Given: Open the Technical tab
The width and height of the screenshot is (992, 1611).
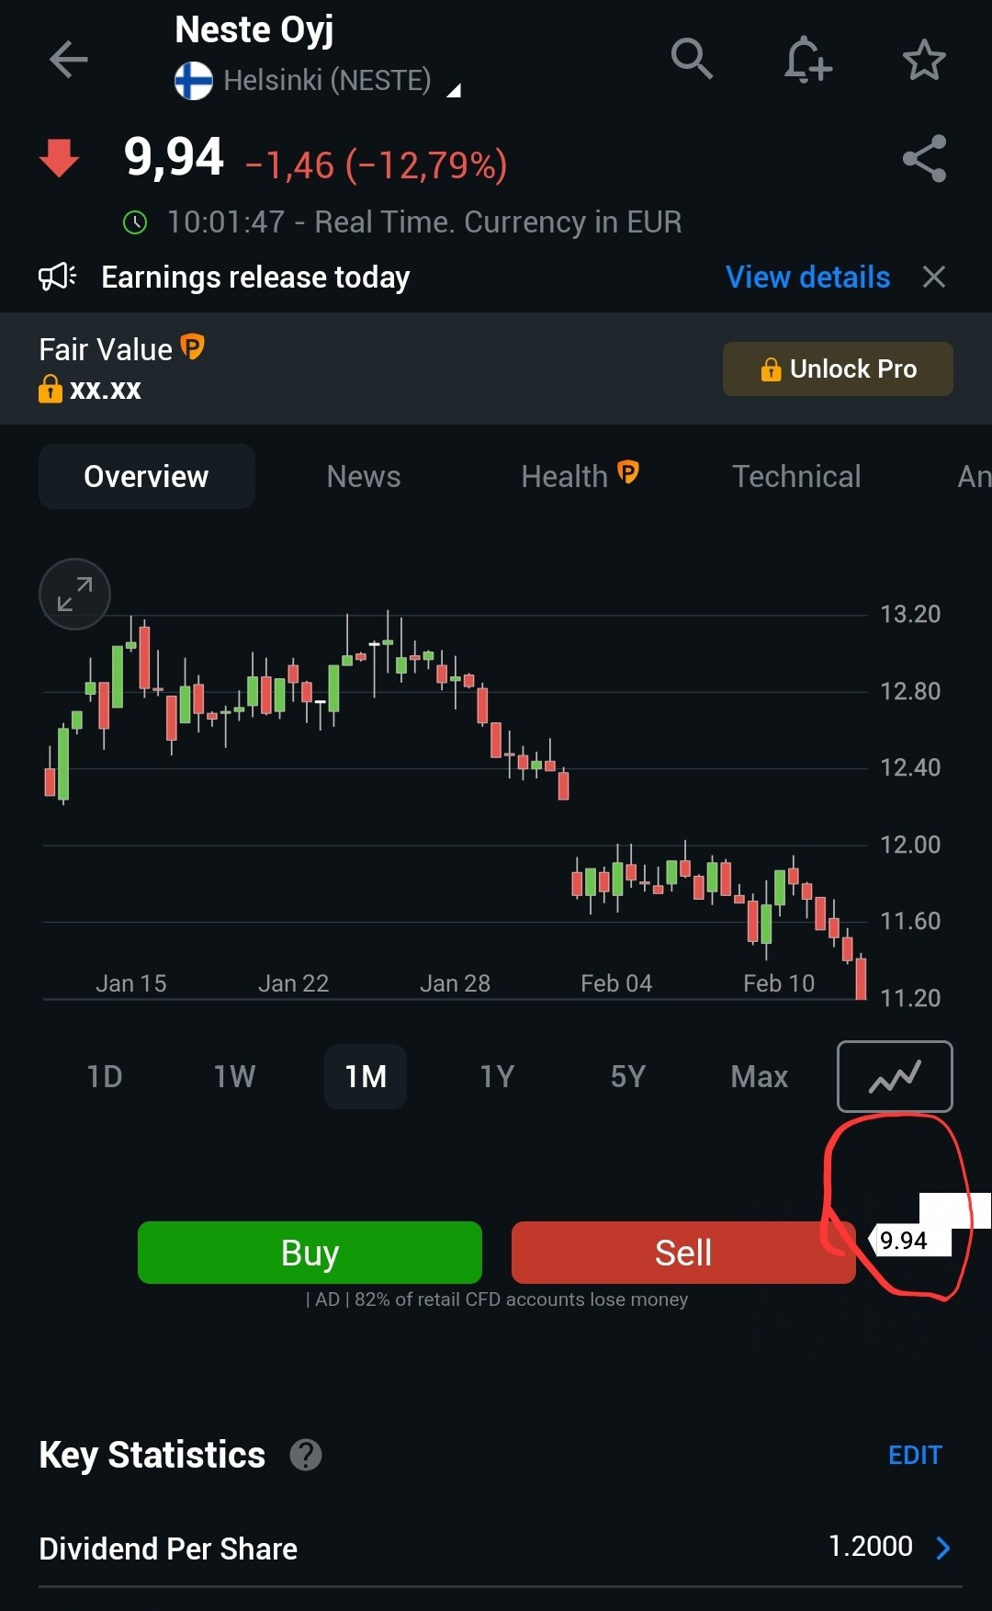Looking at the screenshot, I should [796, 476].
